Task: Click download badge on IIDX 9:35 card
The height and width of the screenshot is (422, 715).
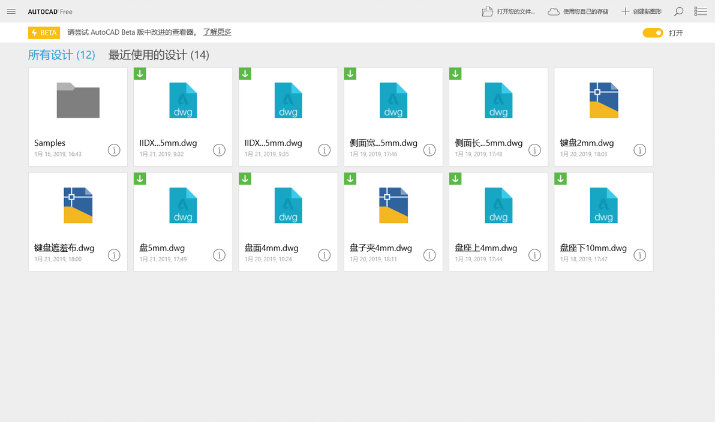Action: [245, 73]
